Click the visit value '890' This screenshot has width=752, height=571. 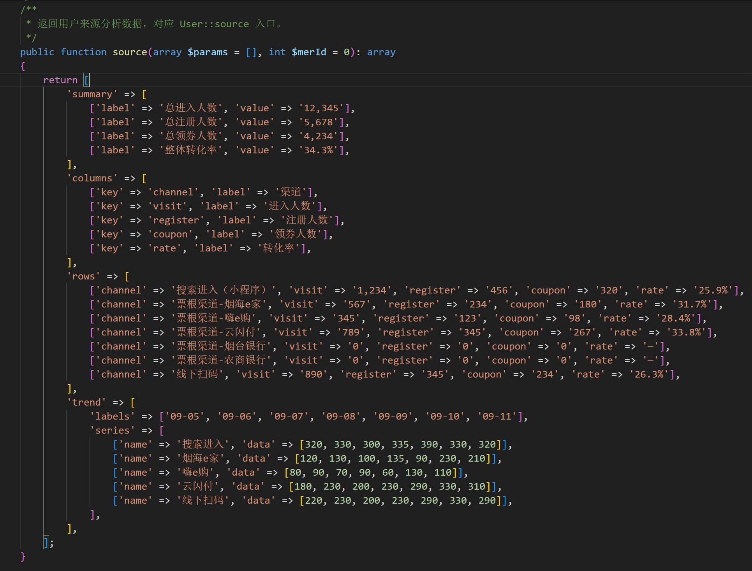(x=313, y=374)
